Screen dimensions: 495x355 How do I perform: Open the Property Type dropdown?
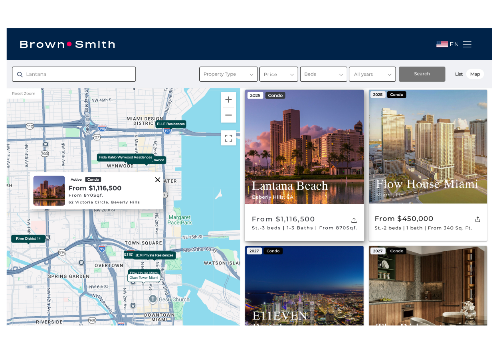pyautogui.click(x=228, y=74)
